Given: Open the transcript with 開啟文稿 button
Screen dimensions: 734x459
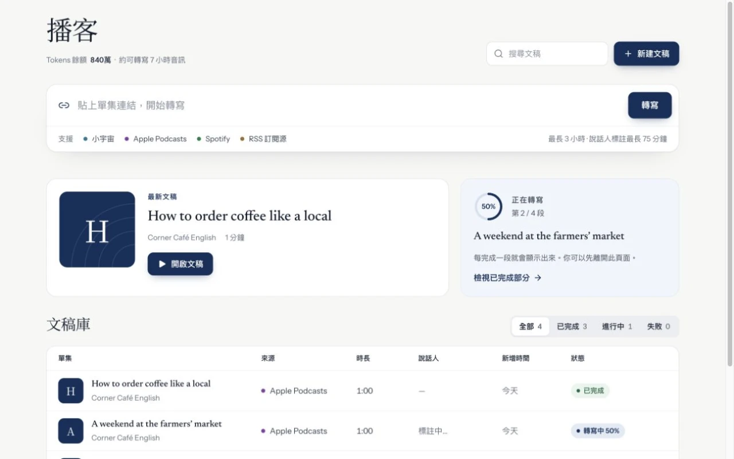Looking at the screenshot, I should (180, 264).
